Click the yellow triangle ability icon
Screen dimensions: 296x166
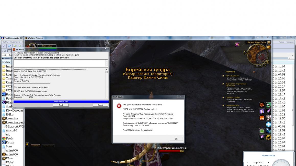[x=268, y=137]
